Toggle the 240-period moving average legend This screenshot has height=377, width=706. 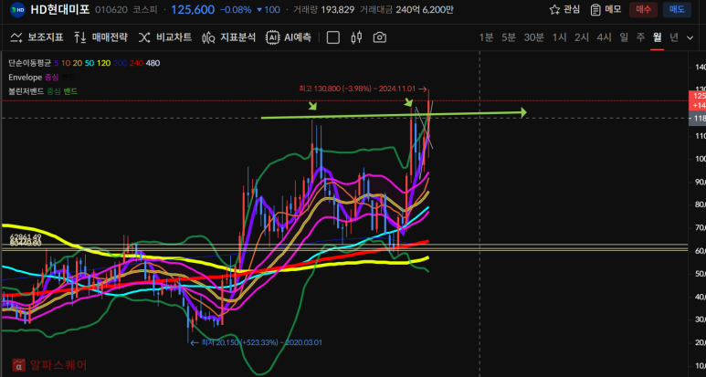(136, 63)
